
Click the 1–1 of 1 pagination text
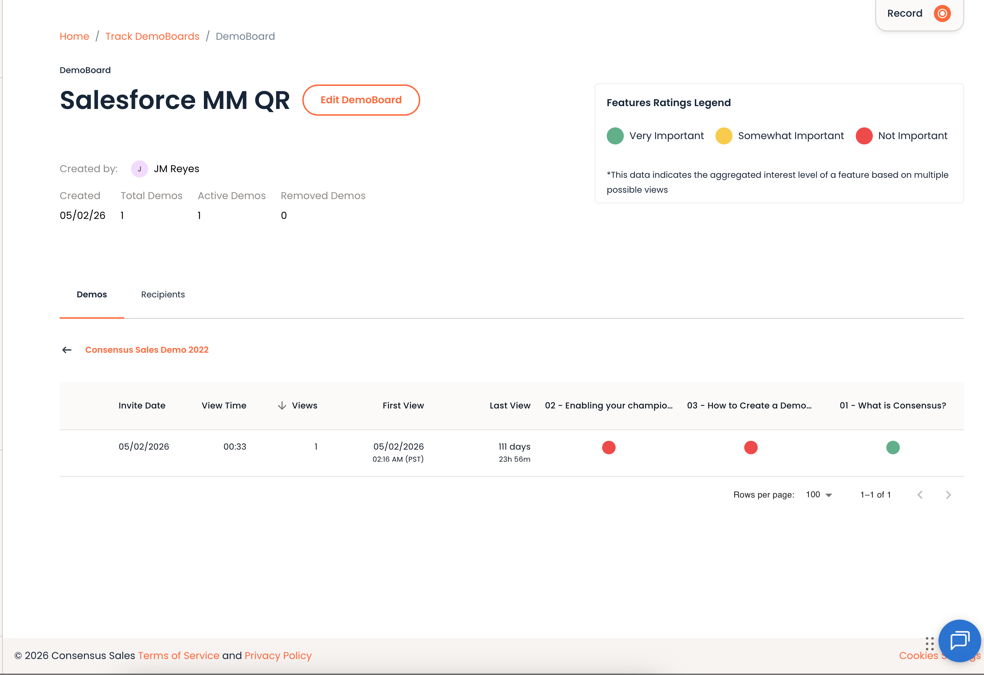tap(876, 495)
